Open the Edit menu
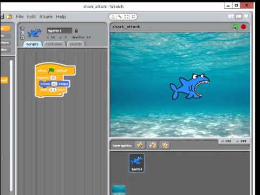This screenshot has width=260, height=195. pyautogui.click(x=31, y=17)
